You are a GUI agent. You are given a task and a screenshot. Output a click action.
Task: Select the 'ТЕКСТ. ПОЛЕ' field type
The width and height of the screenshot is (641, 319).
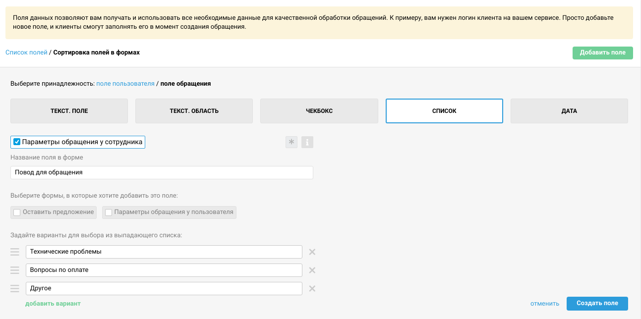[x=69, y=111]
